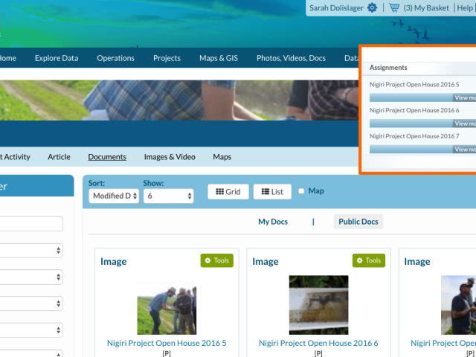Open Photos, Videos, Docs menu
Viewport: 476px width, 357px height.
(291, 58)
